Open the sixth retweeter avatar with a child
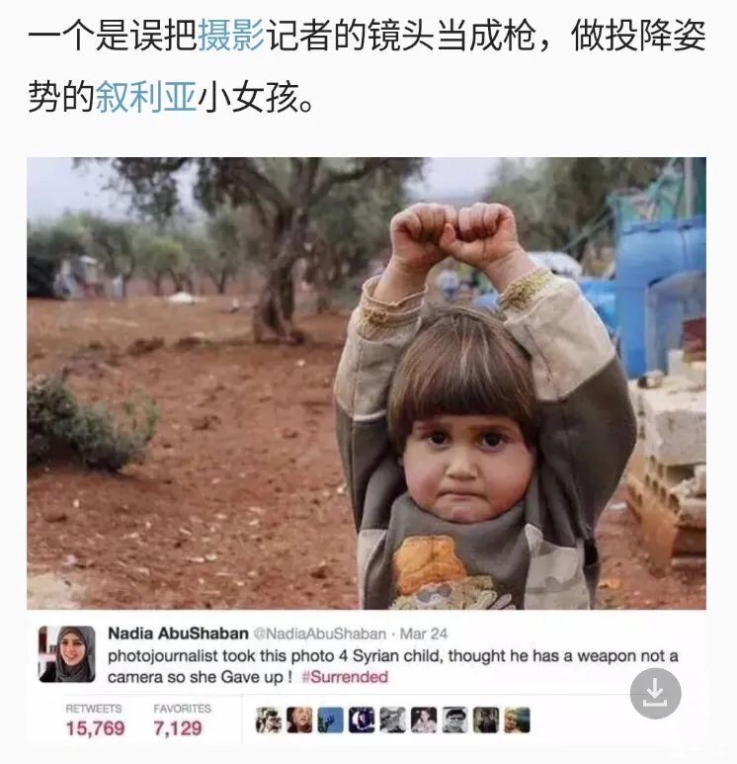The width and height of the screenshot is (737, 764). [424, 721]
